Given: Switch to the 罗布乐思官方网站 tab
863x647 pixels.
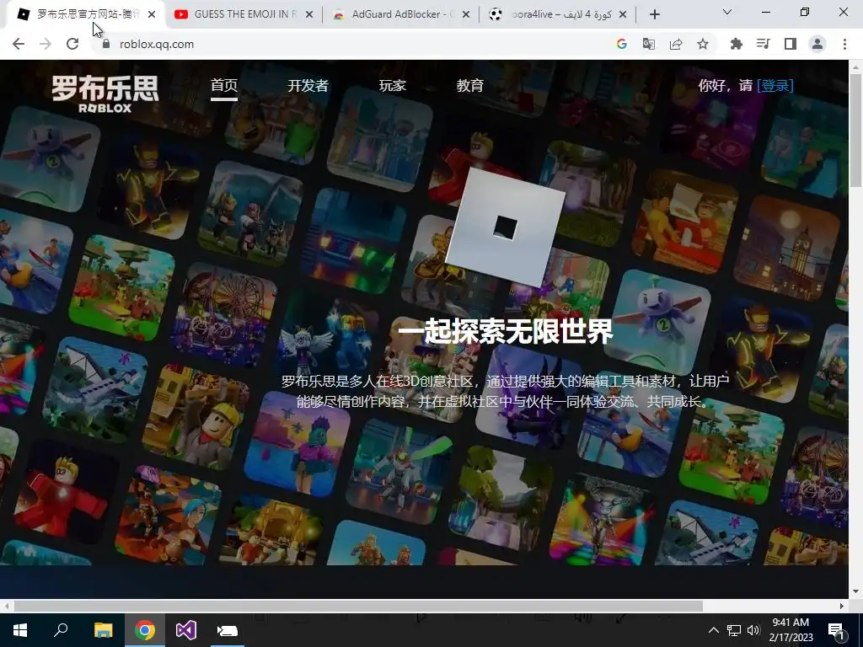Looking at the screenshot, I should [85, 14].
